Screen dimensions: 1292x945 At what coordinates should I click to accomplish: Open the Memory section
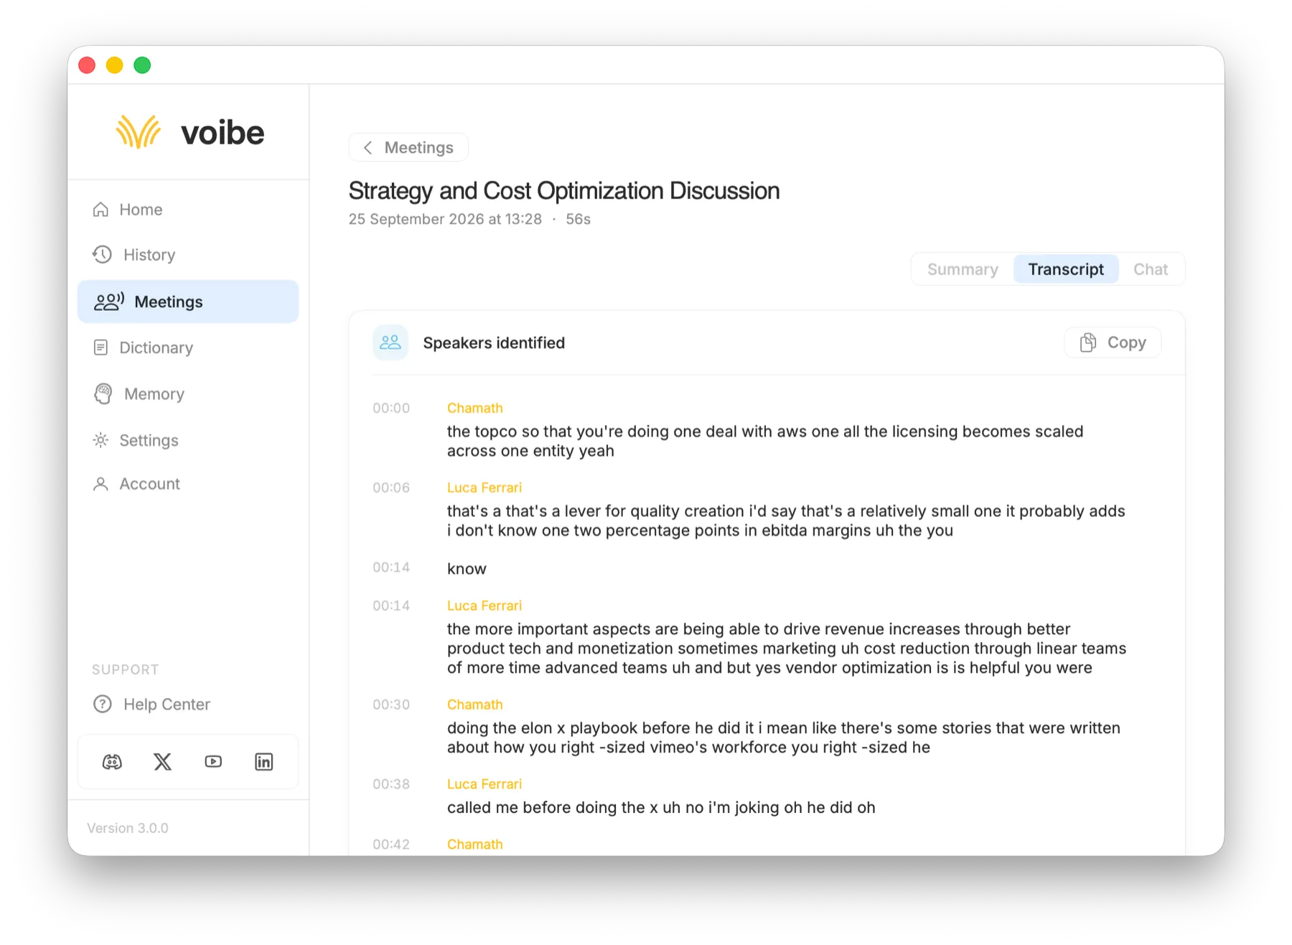pos(188,394)
